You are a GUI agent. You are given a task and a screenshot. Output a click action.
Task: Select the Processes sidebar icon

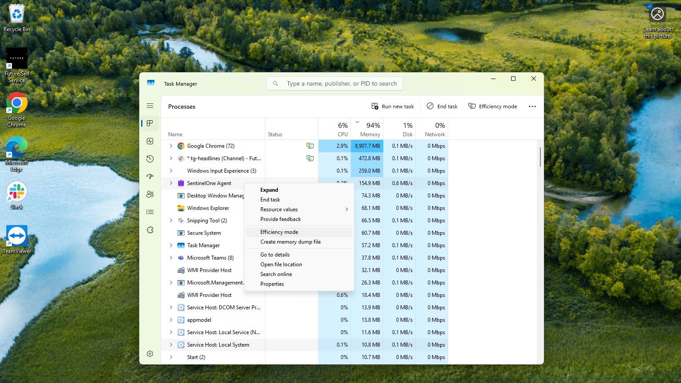tap(150, 123)
